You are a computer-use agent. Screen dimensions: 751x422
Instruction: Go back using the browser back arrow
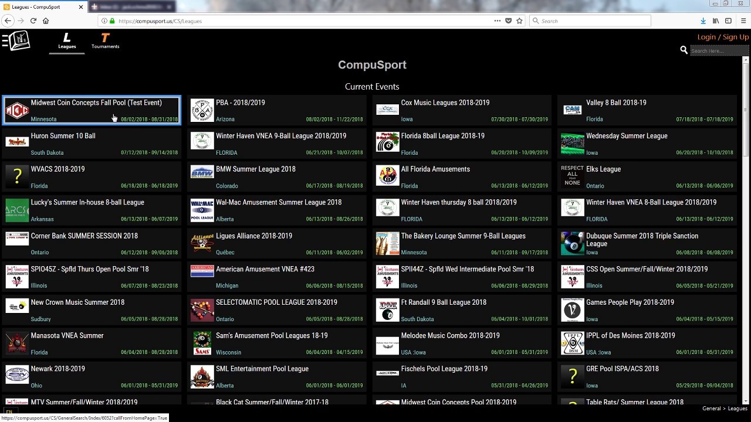point(8,21)
